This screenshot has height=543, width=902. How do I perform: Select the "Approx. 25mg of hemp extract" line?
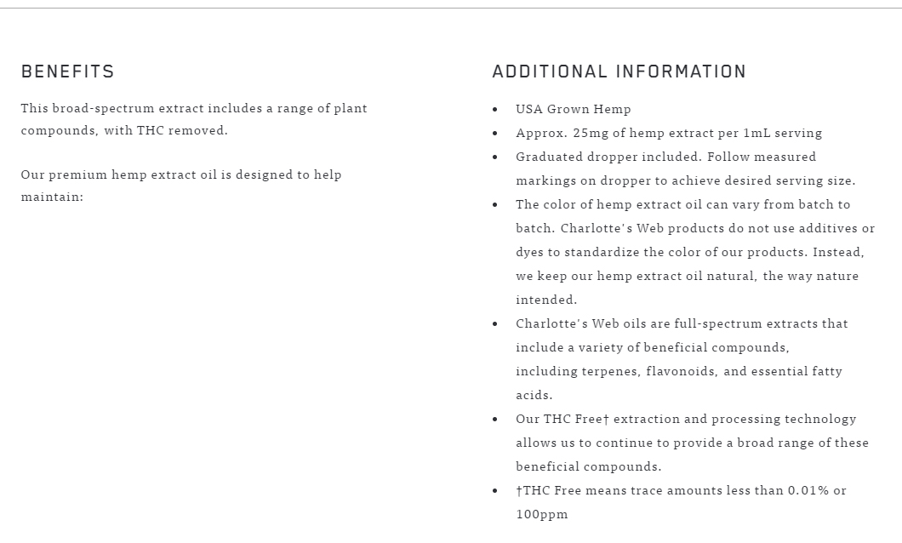pos(668,133)
